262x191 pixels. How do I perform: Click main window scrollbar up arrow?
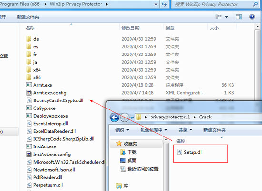click(x=257, y=27)
